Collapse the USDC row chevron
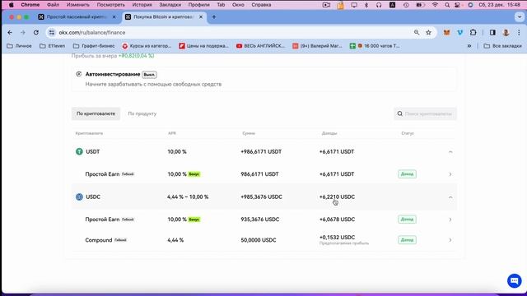Screen dimensions: 527x296 coord(450,197)
